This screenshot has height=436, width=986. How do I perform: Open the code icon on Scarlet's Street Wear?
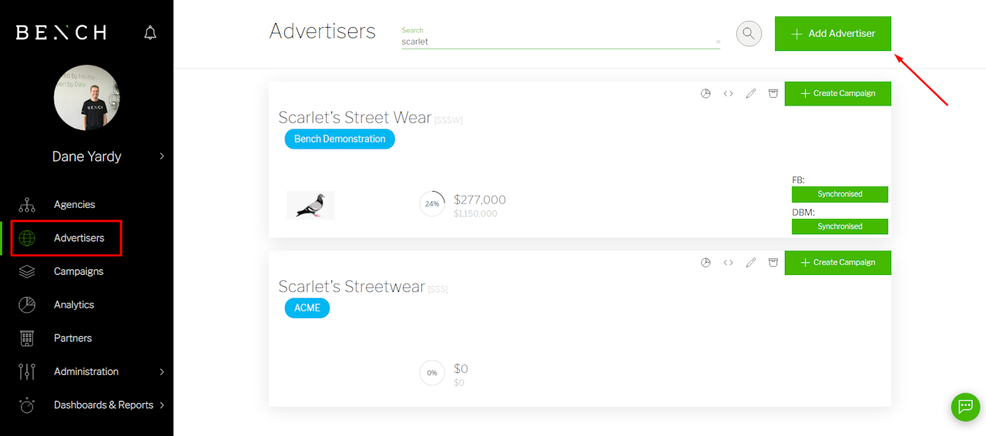(728, 94)
